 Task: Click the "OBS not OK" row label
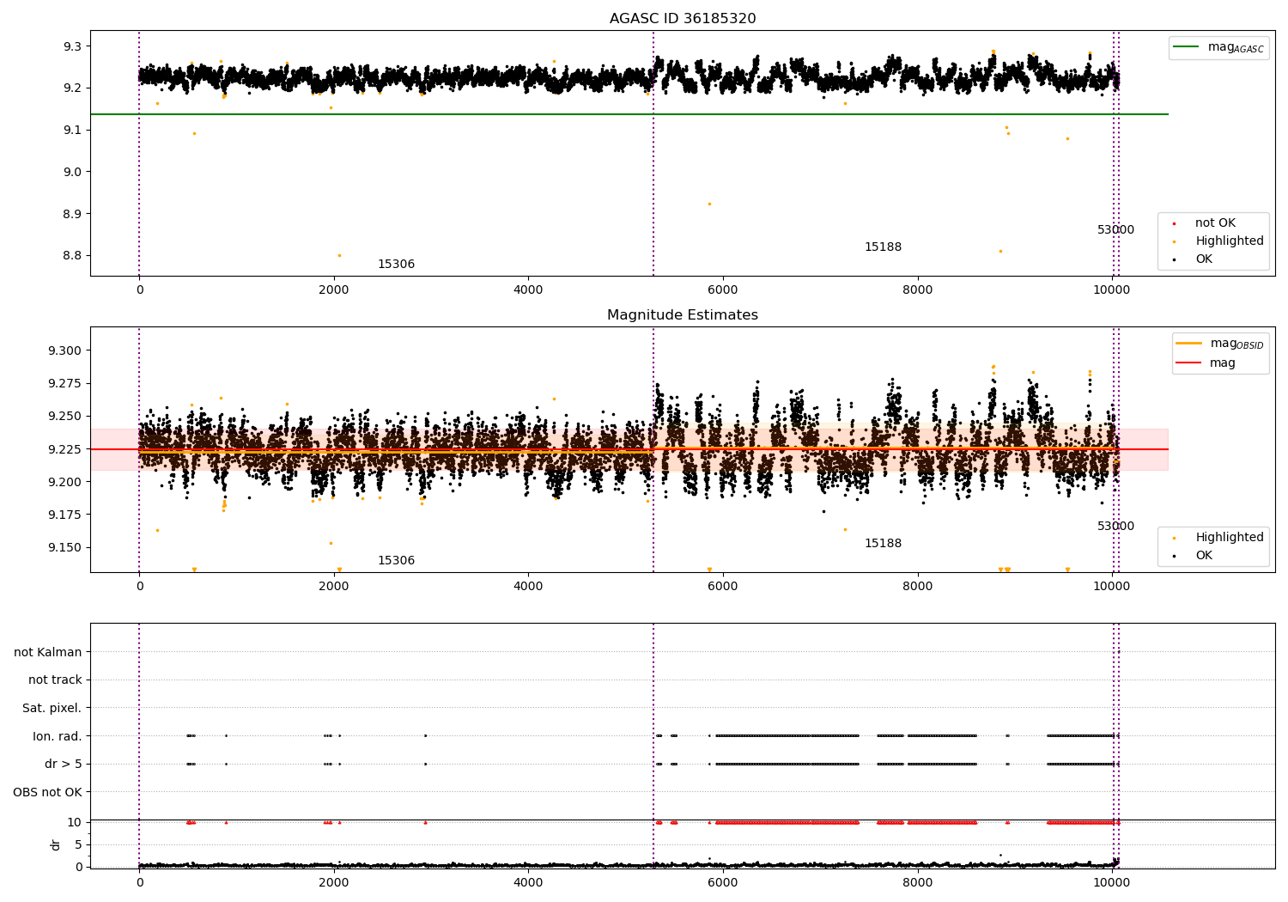48,792
